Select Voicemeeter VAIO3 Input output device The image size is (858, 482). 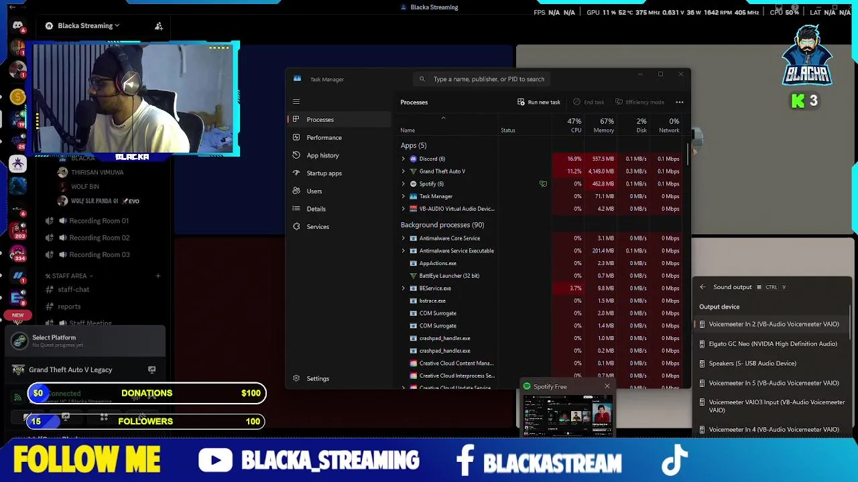pyautogui.click(x=772, y=406)
